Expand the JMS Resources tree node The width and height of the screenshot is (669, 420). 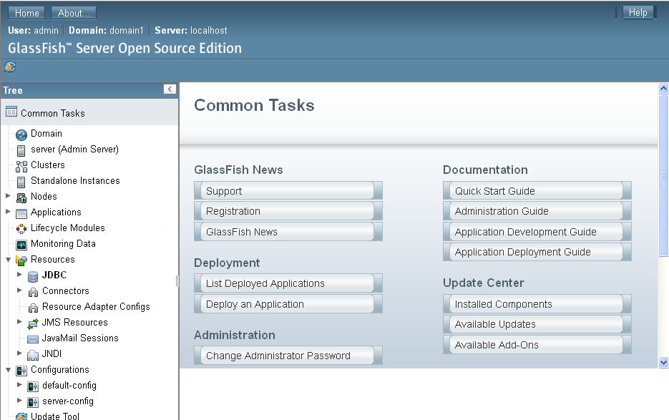(x=19, y=321)
